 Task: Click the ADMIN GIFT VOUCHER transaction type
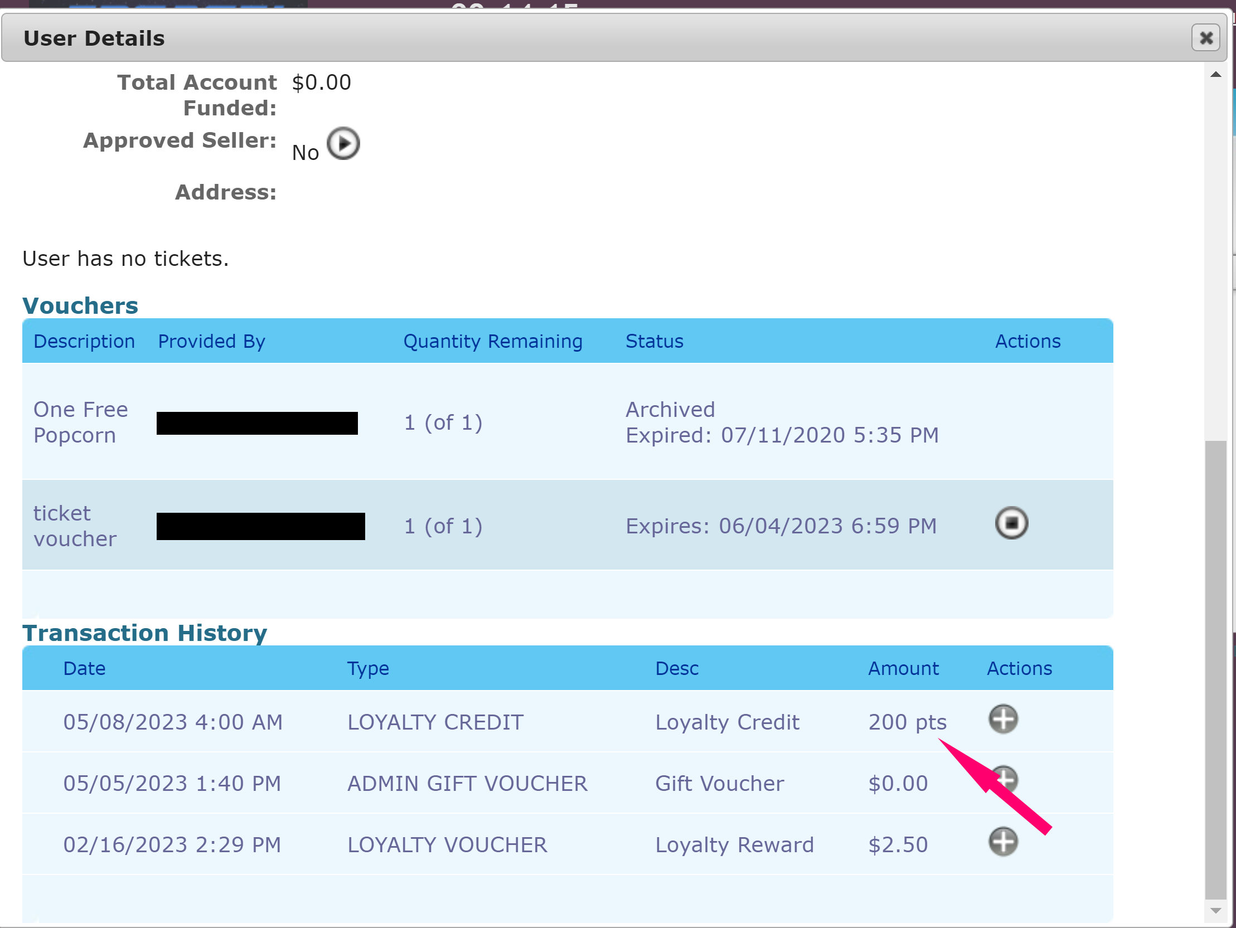coord(467,783)
